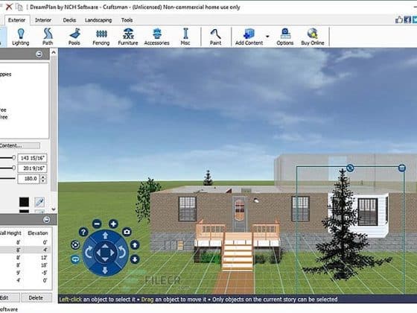Click the Wall Height column header

10,233
